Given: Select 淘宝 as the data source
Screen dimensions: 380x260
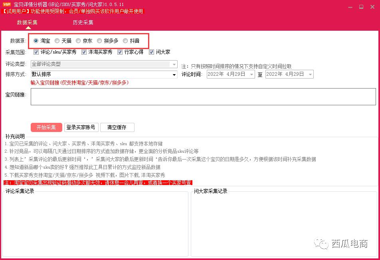Looking at the screenshot, I should pos(37,41).
